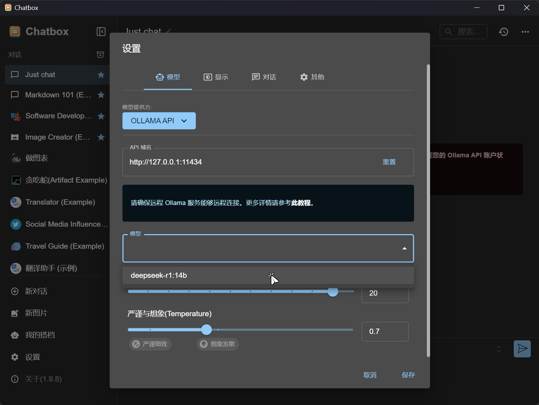Open the Travel Guide (Example) conversation
Viewport: 539px width, 405px height.
tap(57, 246)
